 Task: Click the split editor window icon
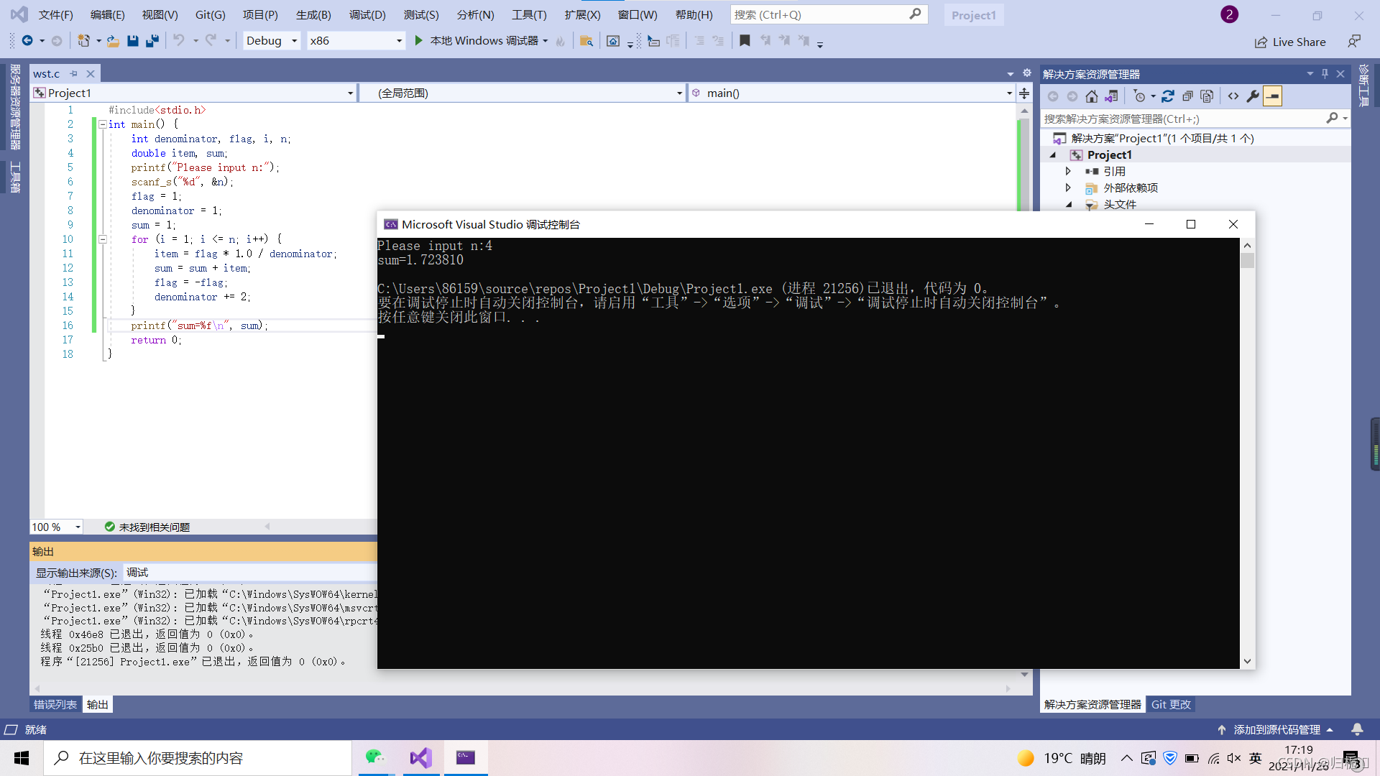[x=1024, y=93]
